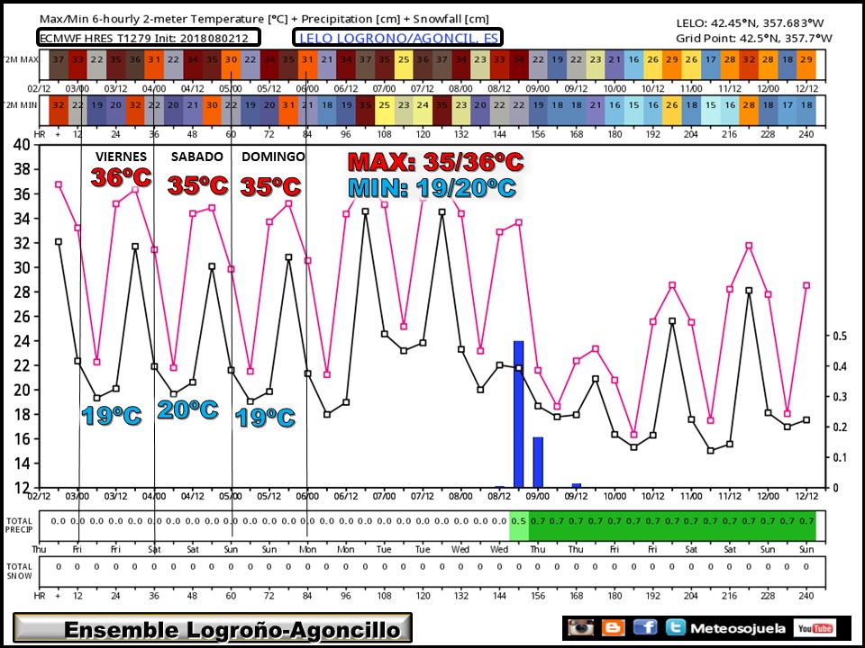Image resolution: width=865 pixels, height=648 pixels.
Task: Click the LELO: 42.45°N coordinates text
Action: [x=750, y=23]
